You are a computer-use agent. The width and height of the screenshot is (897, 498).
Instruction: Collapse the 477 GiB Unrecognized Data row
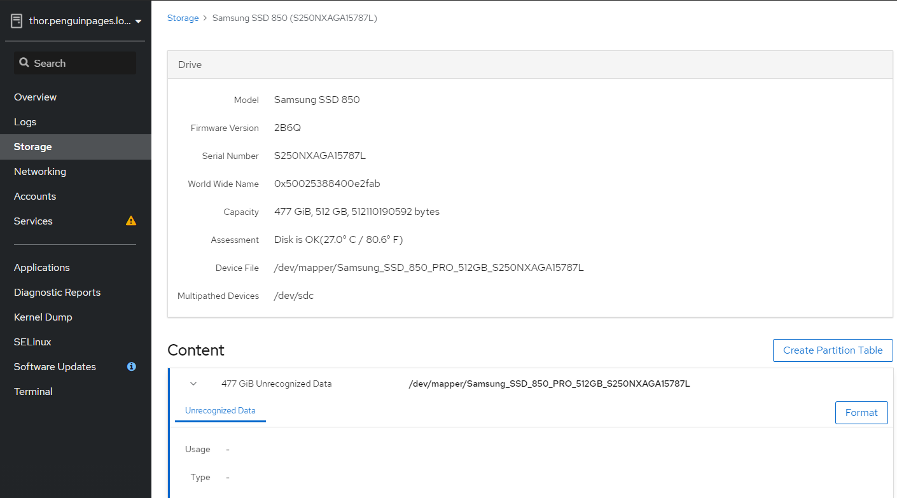tap(193, 384)
